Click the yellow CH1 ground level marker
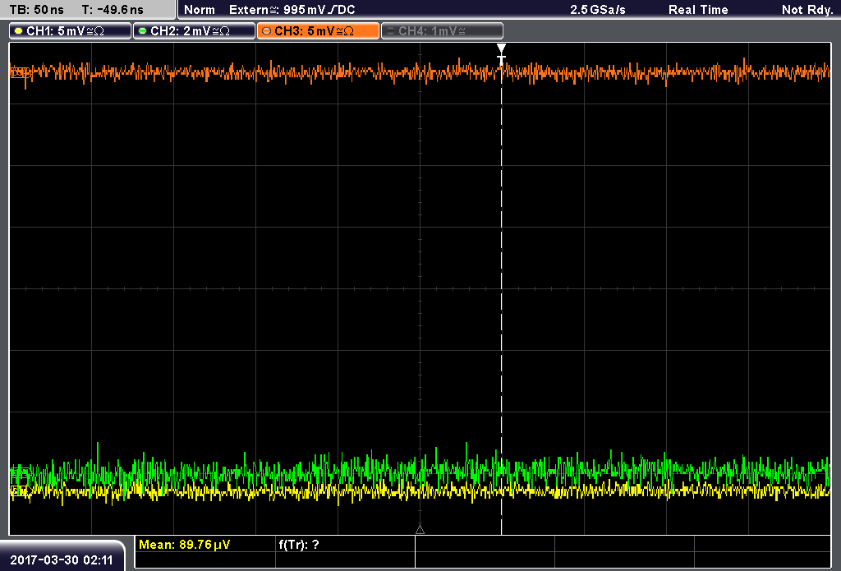The image size is (841, 571). tap(21, 490)
